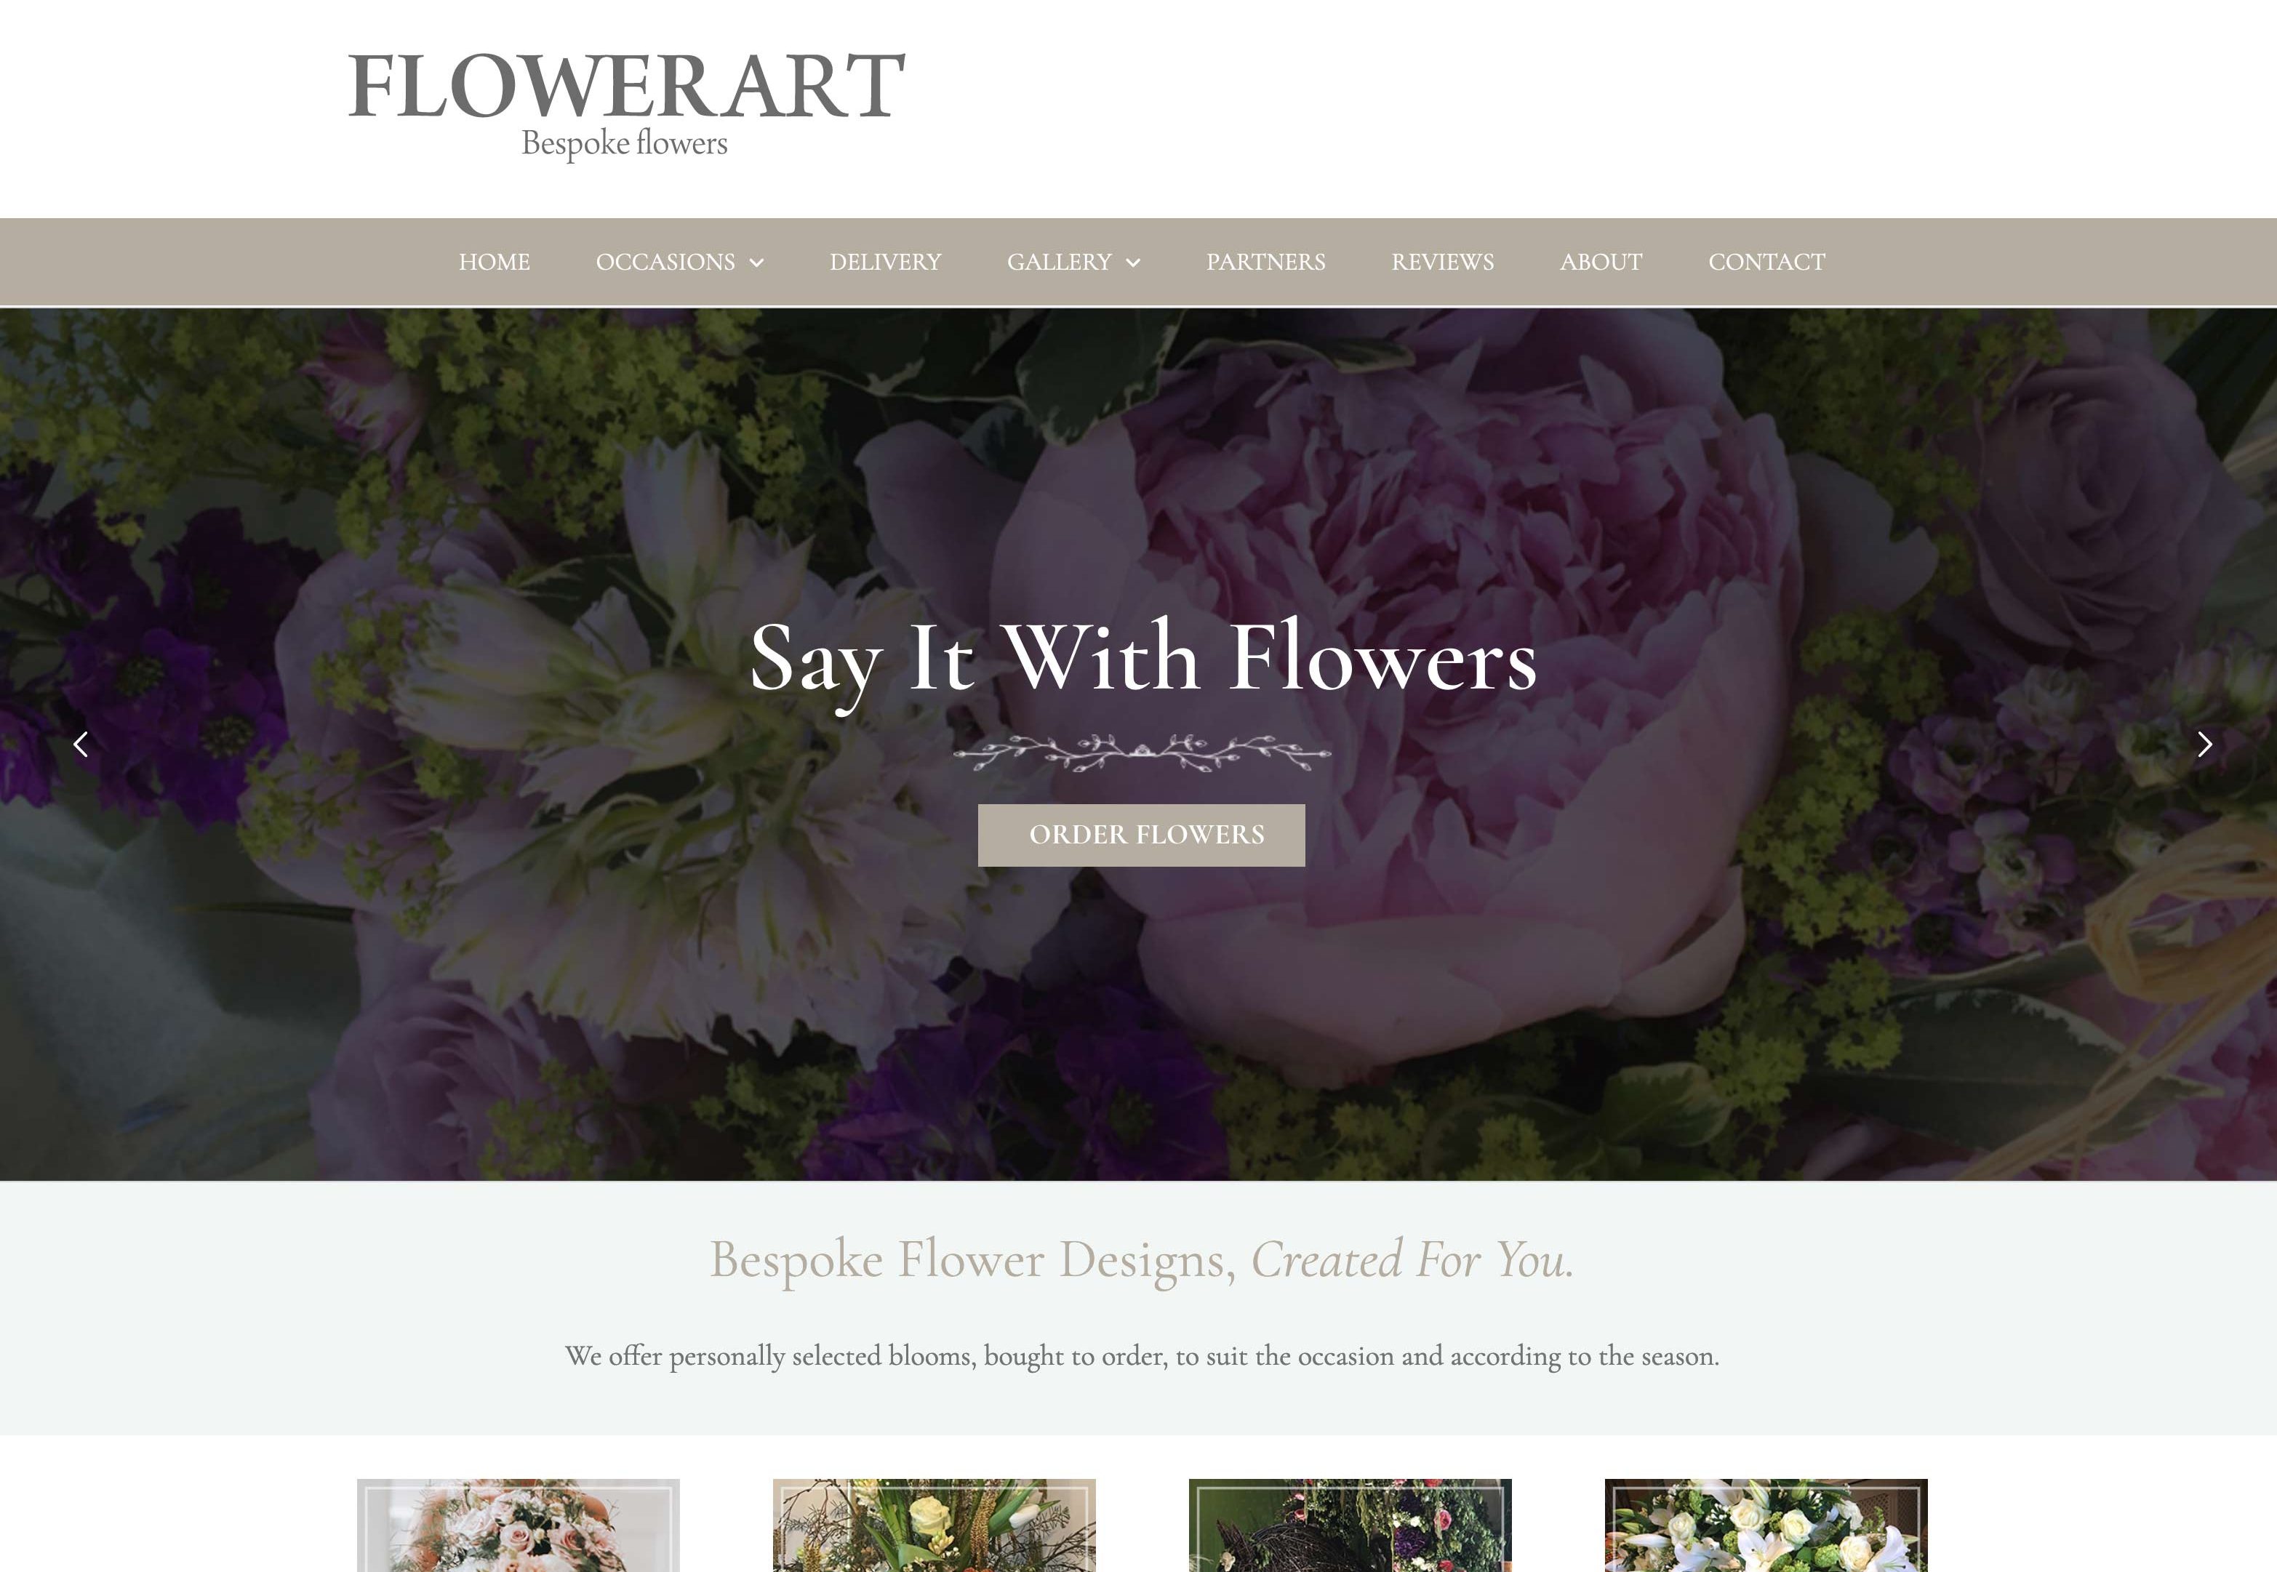Go to the previous slide using the left arrow
Image resolution: width=2277 pixels, height=1572 pixels.
tap(81, 745)
